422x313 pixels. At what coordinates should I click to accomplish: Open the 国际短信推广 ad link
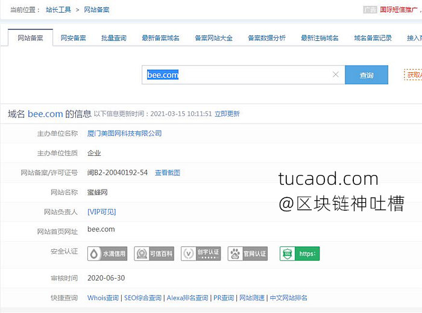pyautogui.click(x=398, y=10)
